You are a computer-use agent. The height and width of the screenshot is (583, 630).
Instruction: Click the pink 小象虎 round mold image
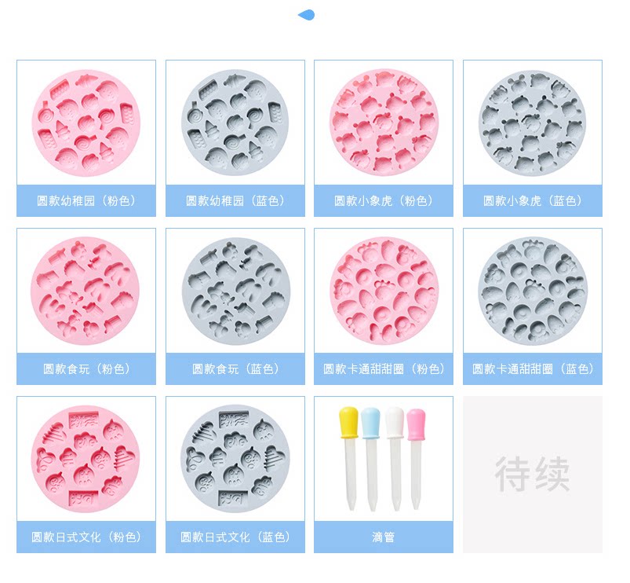[384, 122]
